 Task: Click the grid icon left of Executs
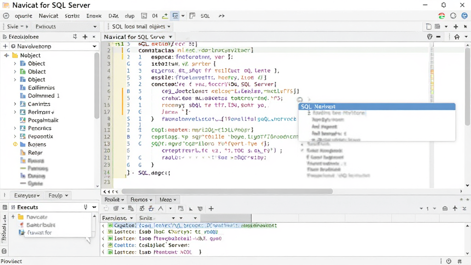5,207
